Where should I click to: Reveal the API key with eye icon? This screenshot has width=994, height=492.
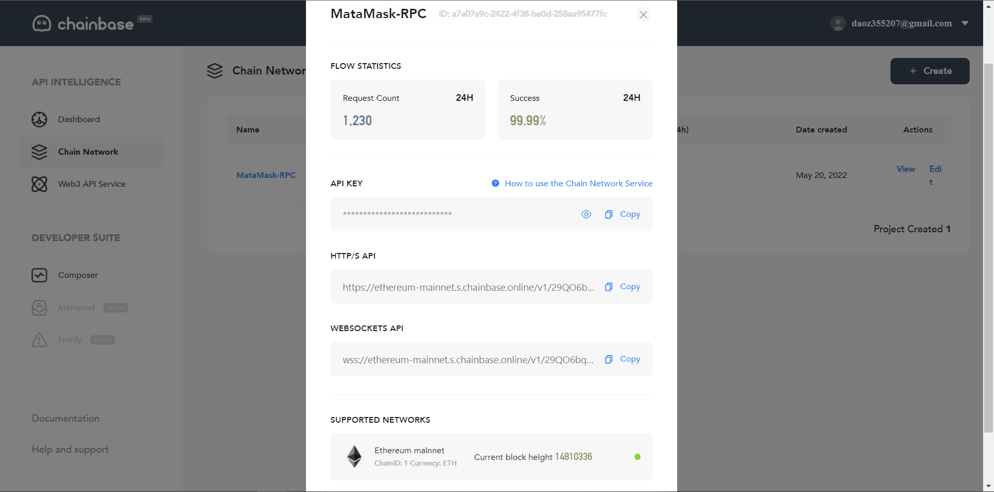(586, 214)
